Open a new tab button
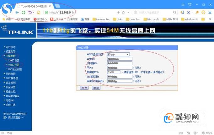Screen dimensions: 214x135 [x=57, y=6]
